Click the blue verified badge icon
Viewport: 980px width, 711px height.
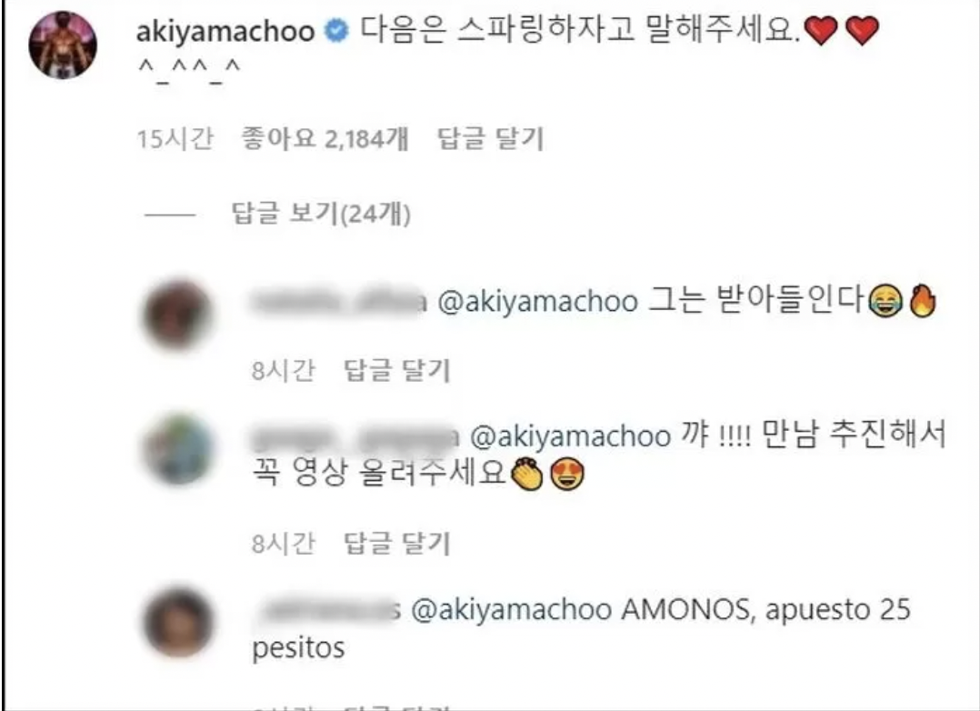[337, 31]
